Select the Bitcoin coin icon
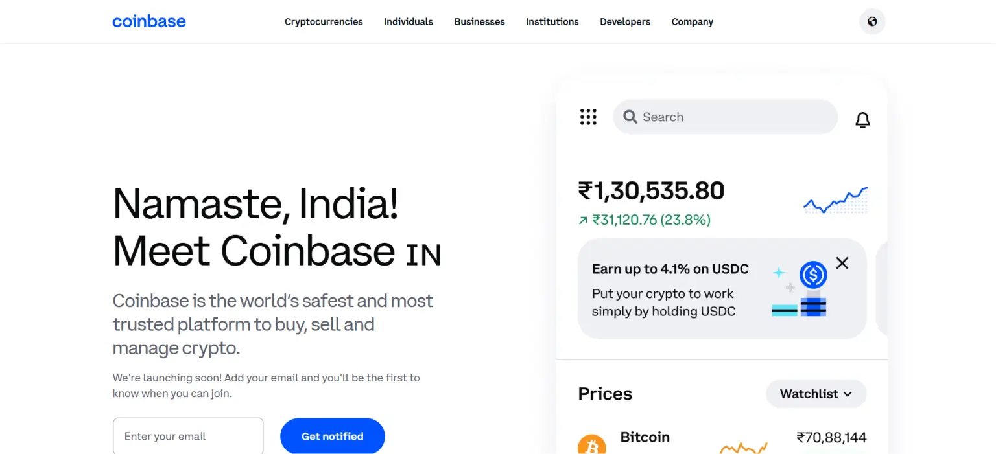The height and width of the screenshot is (454, 996). (x=592, y=444)
